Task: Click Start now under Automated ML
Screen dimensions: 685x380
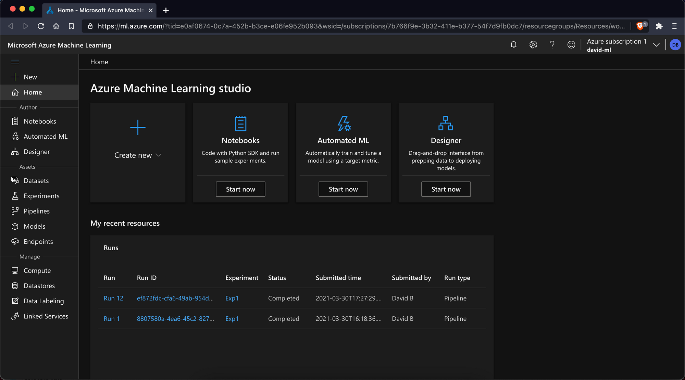Action: (343, 189)
